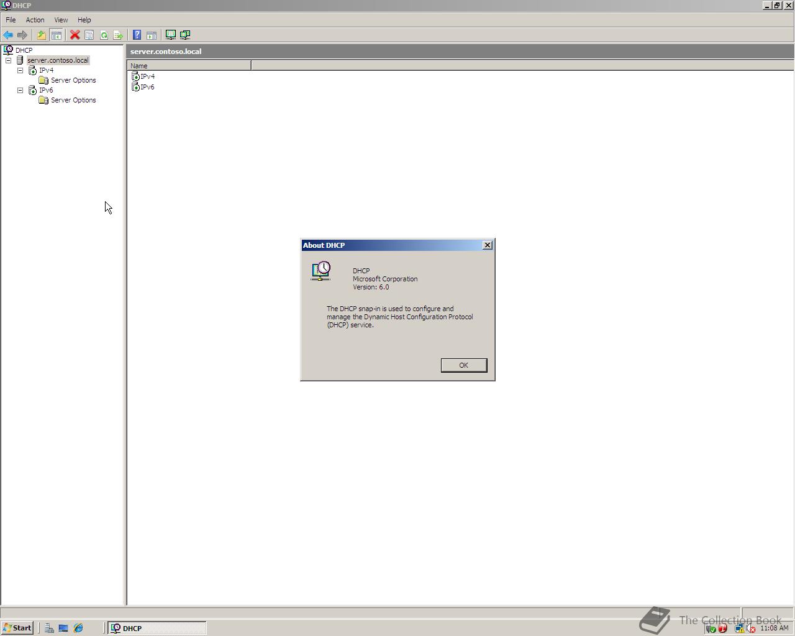Click the Forward arrow toolbar icon
Image resolution: width=795 pixels, height=636 pixels.
pyautogui.click(x=22, y=35)
